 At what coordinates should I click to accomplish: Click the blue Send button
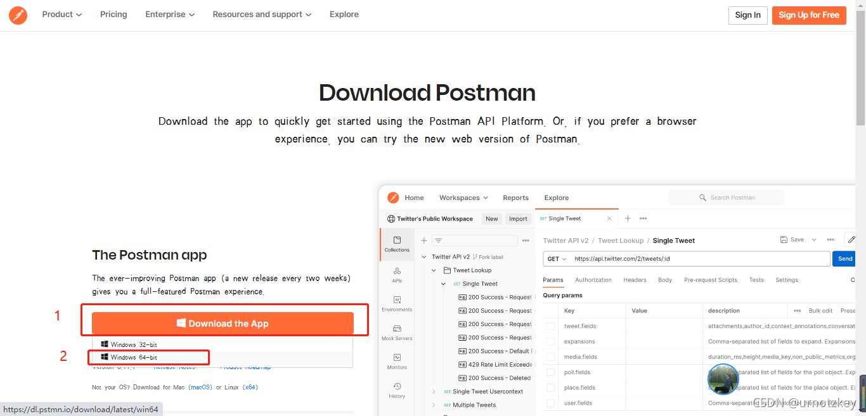845,259
